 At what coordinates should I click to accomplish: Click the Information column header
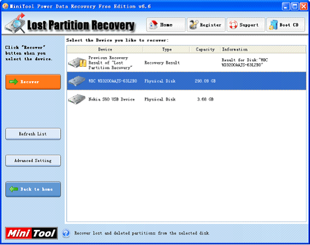[x=263, y=49]
